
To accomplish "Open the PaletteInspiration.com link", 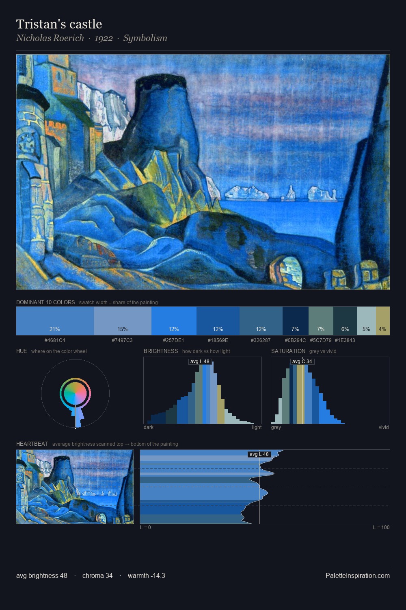I will [x=358, y=575].
